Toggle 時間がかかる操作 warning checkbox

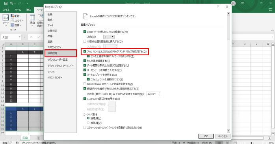tap(85, 89)
